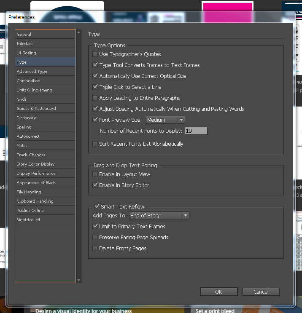302x313 pixels.
Task: Click the Cancel button
Action: coord(261,292)
